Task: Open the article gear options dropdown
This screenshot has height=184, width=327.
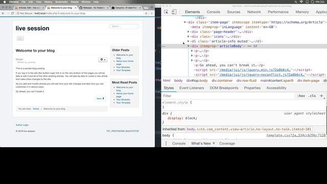Action: 103,59
